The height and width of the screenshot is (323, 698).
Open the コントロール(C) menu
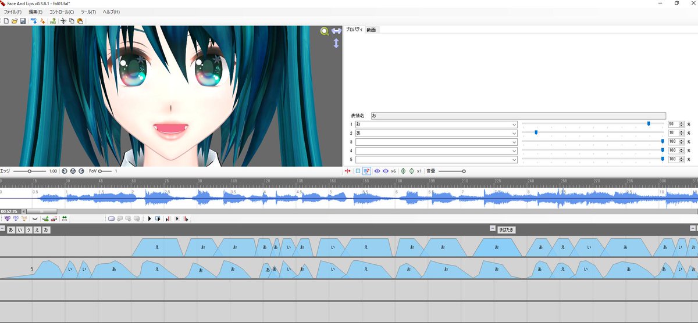pos(62,12)
